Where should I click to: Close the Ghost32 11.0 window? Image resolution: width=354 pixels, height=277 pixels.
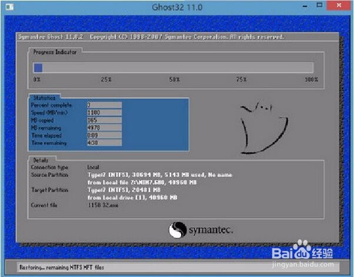[339, 5]
